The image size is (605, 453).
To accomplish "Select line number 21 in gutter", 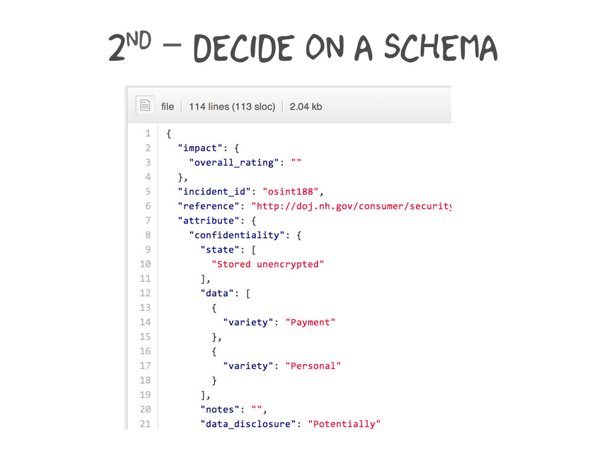I will pos(145,424).
